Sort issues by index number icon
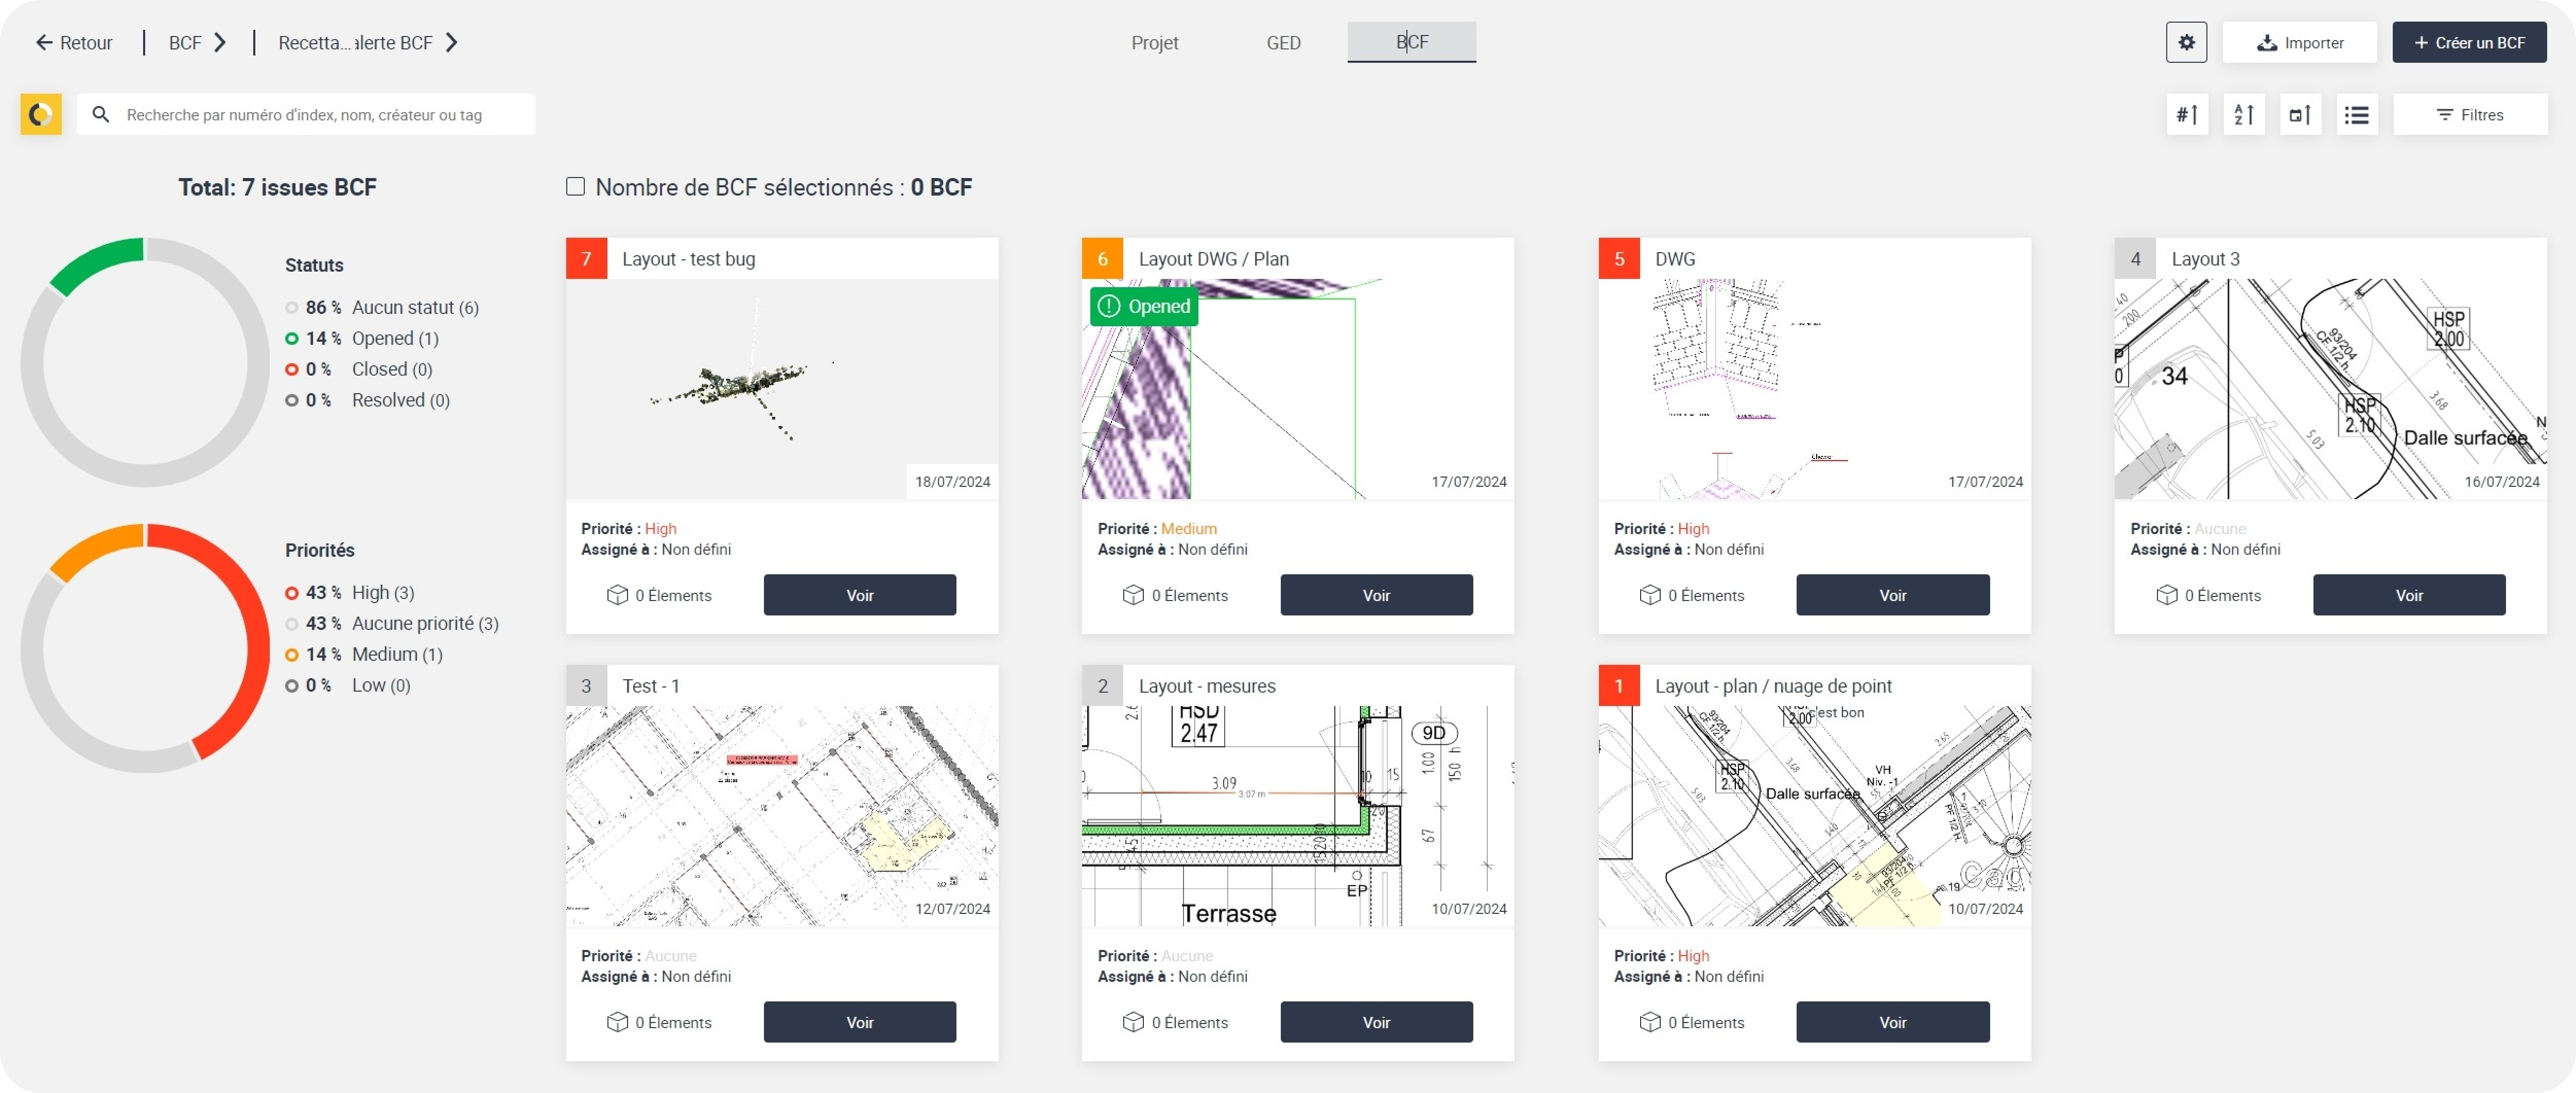The image size is (2576, 1093). (2187, 115)
